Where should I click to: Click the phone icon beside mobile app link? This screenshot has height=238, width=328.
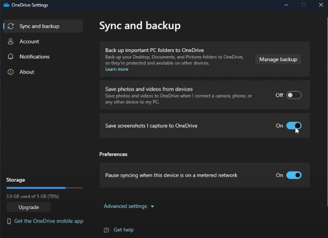9,221
